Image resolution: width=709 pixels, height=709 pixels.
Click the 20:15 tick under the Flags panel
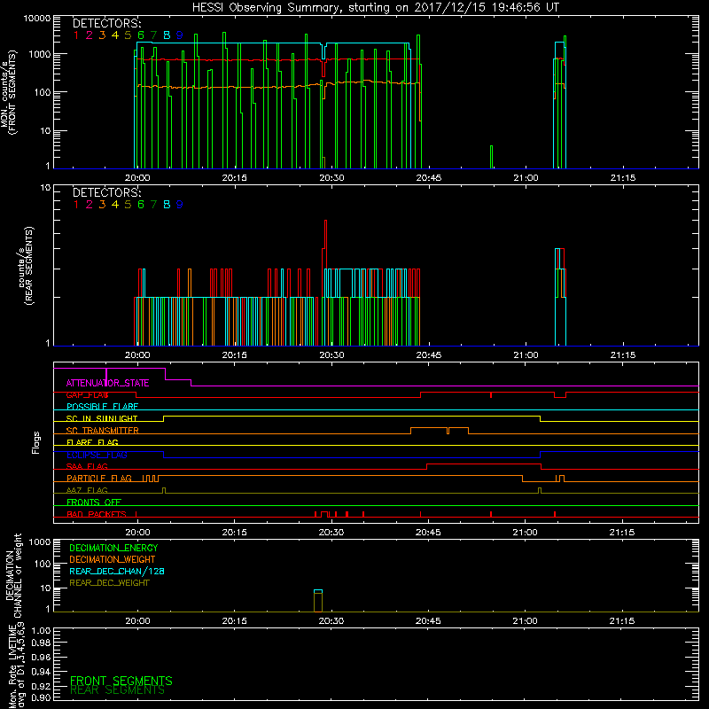click(234, 533)
